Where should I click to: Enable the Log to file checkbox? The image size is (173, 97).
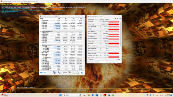click(x=88, y=59)
